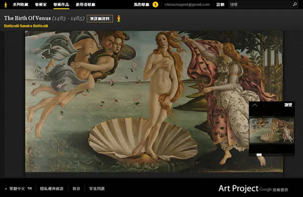Click the navigator thumbnail of the painting
This screenshot has height=197, width=303.
click(x=272, y=130)
